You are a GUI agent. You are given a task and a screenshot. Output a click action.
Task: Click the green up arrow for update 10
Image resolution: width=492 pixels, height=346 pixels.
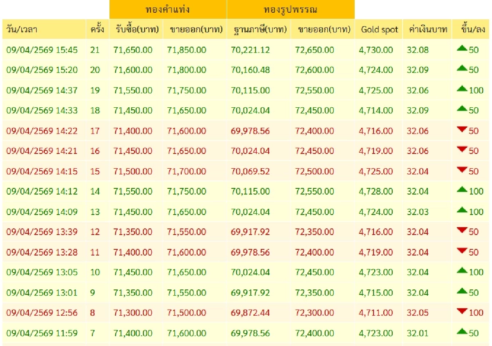[x=462, y=271]
